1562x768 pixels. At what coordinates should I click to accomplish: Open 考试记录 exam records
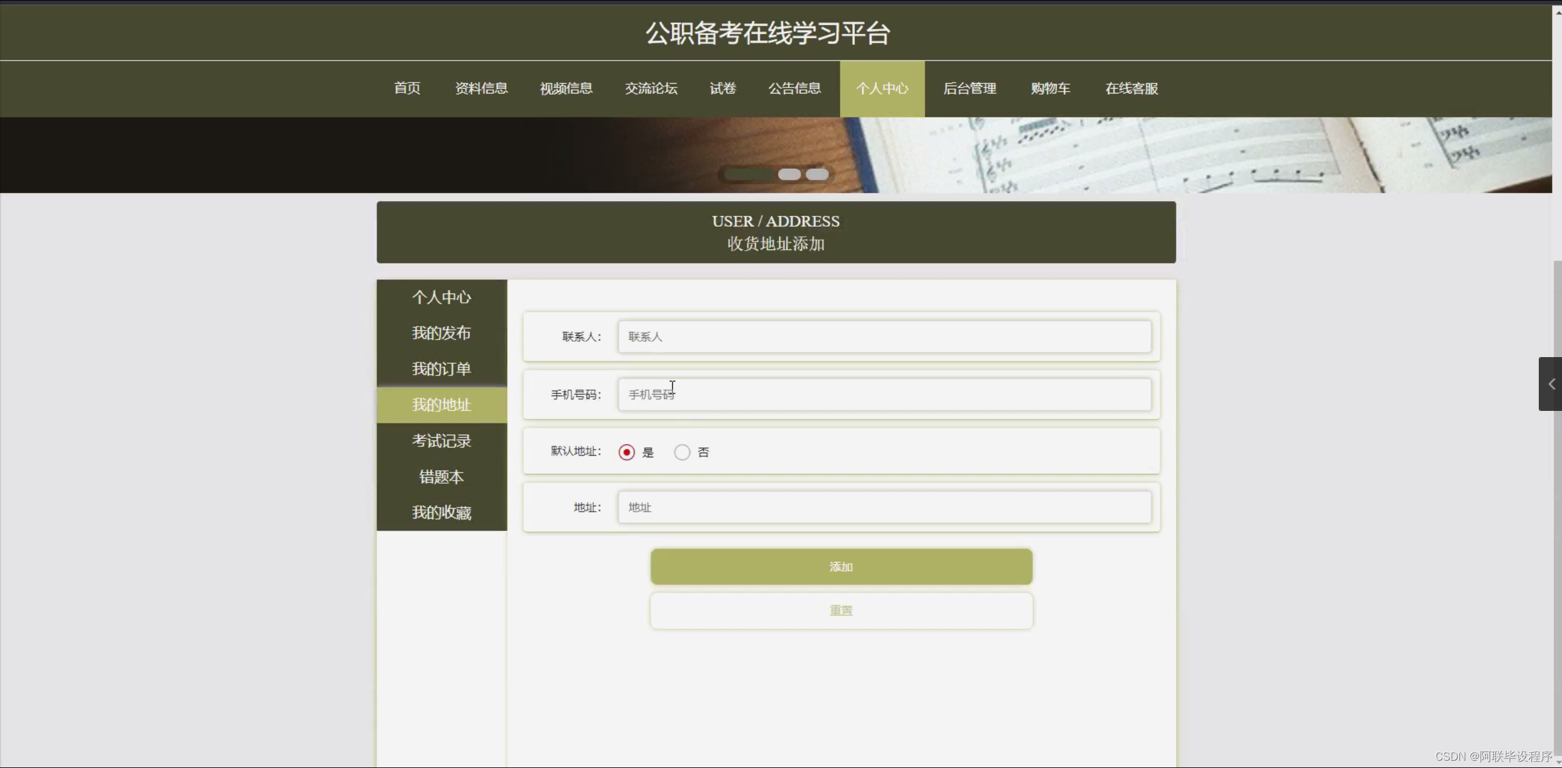click(x=441, y=440)
